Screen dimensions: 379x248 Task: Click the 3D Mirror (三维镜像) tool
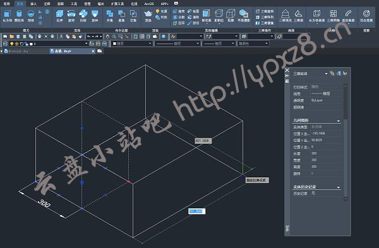[x=265, y=23]
